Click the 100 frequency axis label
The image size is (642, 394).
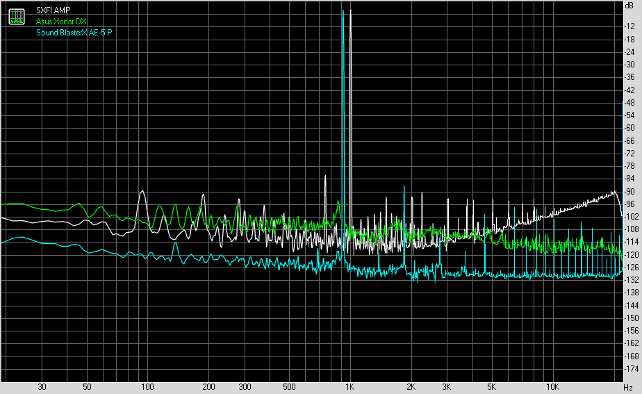(x=147, y=386)
